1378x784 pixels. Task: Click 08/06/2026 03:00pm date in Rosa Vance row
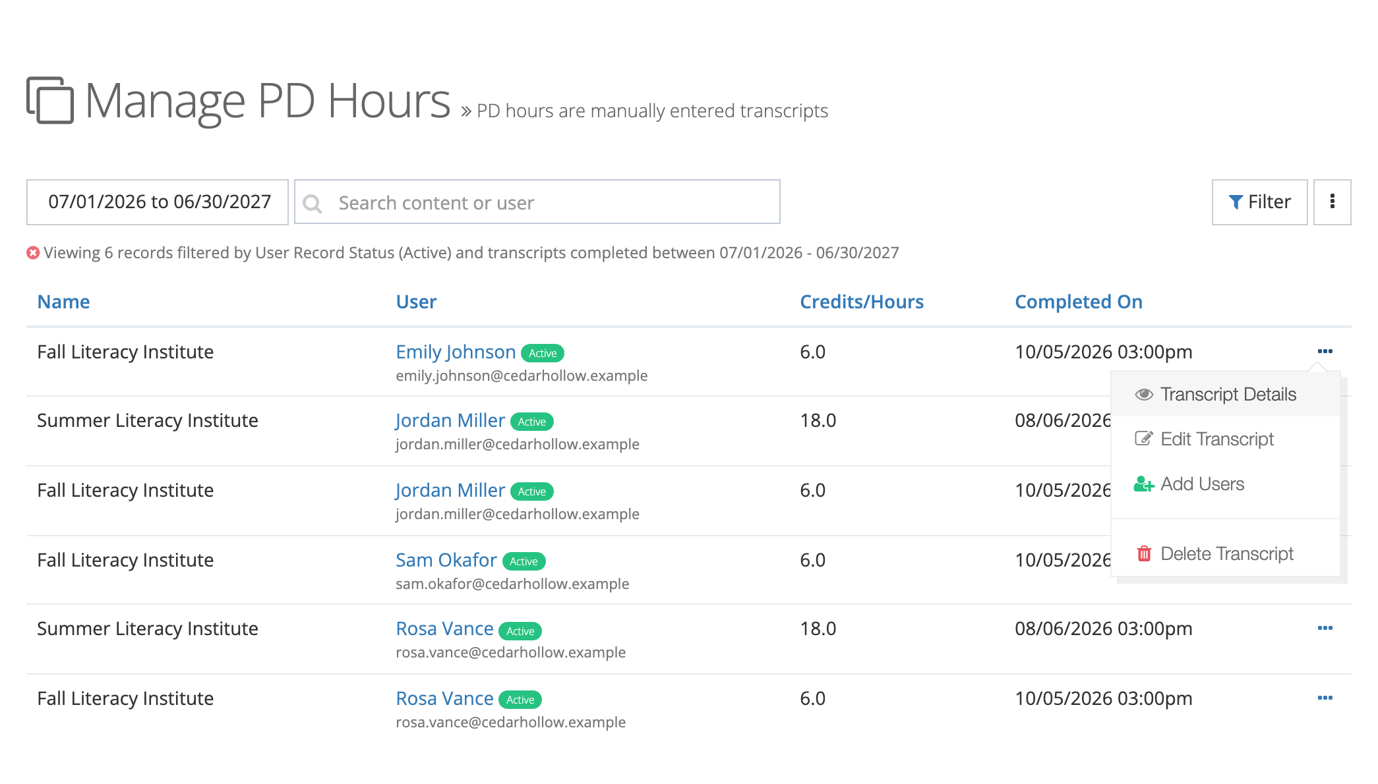[1104, 629]
